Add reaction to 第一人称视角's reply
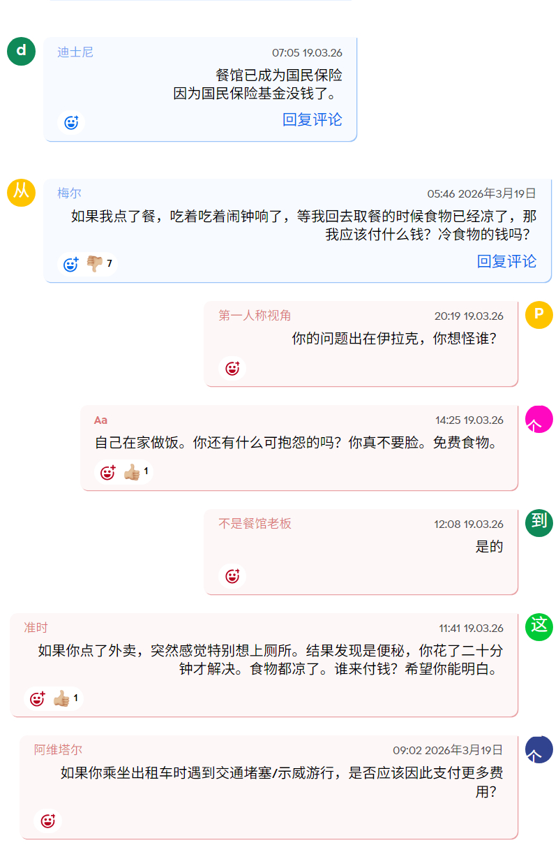This screenshot has height=845, width=558. click(x=232, y=368)
